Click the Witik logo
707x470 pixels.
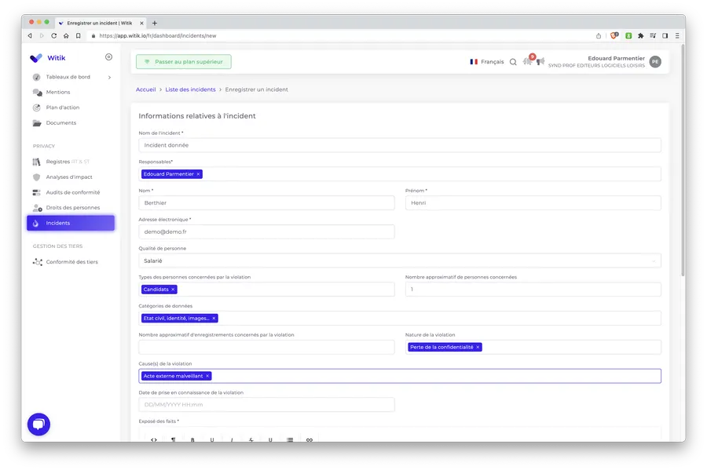[x=47, y=57]
